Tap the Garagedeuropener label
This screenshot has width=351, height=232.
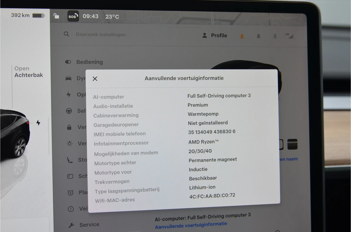[x=116, y=125]
